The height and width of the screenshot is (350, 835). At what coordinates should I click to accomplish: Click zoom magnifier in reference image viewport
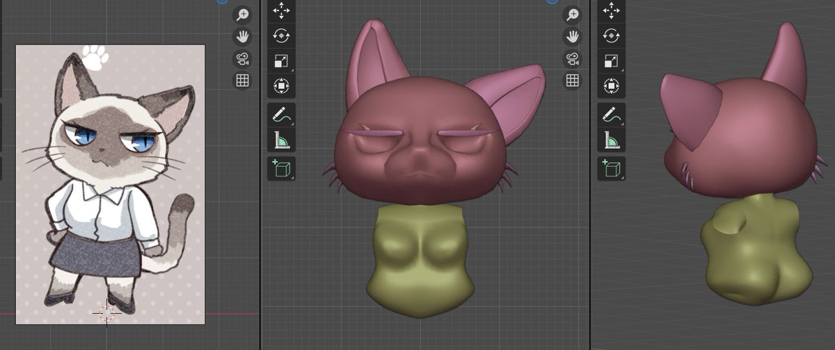pyautogui.click(x=242, y=15)
